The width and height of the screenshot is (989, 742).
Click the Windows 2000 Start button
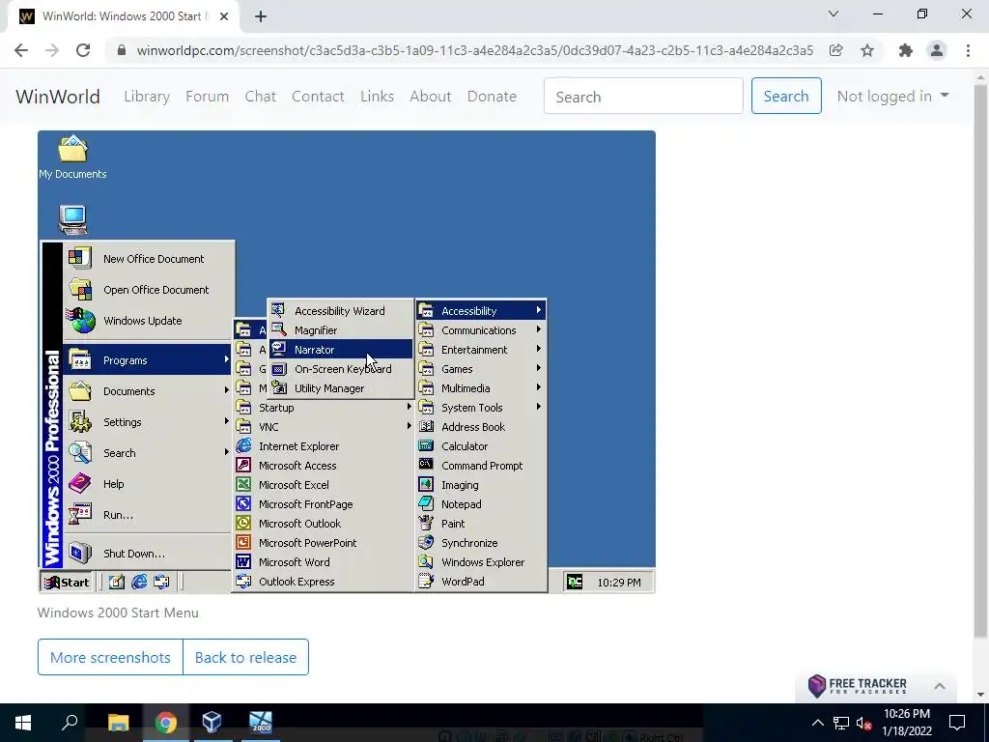click(67, 582)
